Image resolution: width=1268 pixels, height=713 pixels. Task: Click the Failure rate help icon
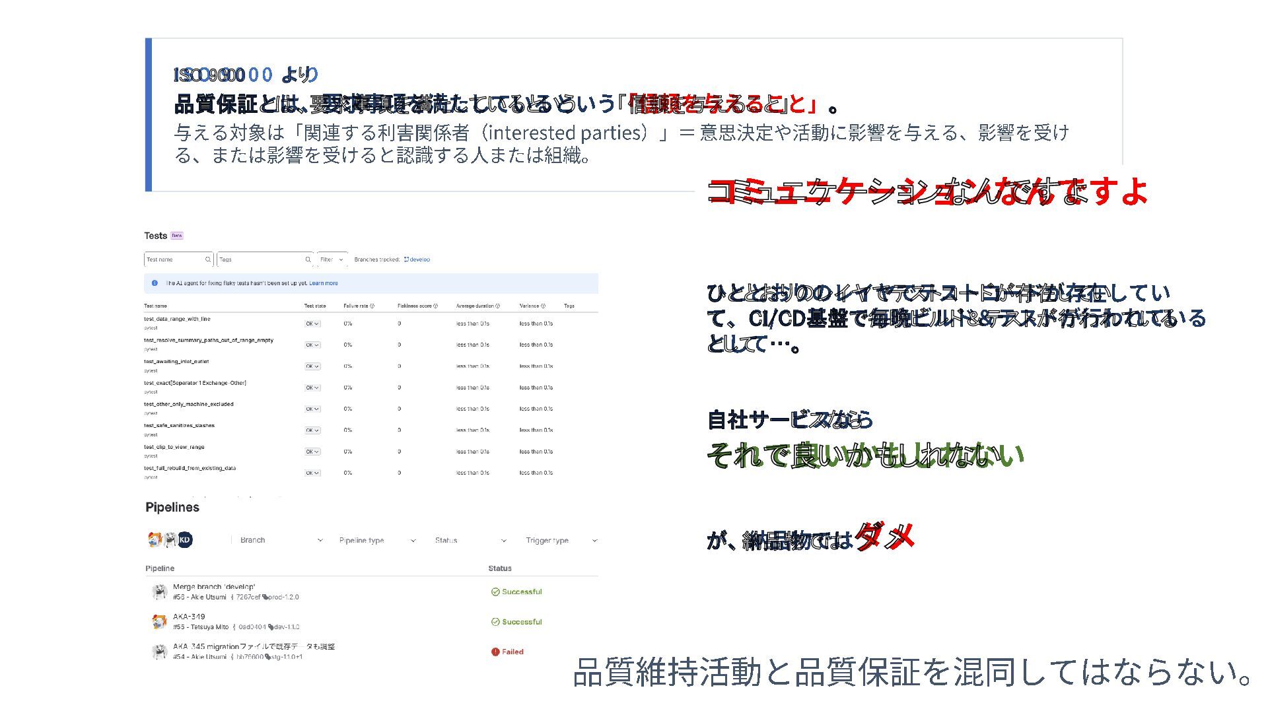tap(372, 306)
